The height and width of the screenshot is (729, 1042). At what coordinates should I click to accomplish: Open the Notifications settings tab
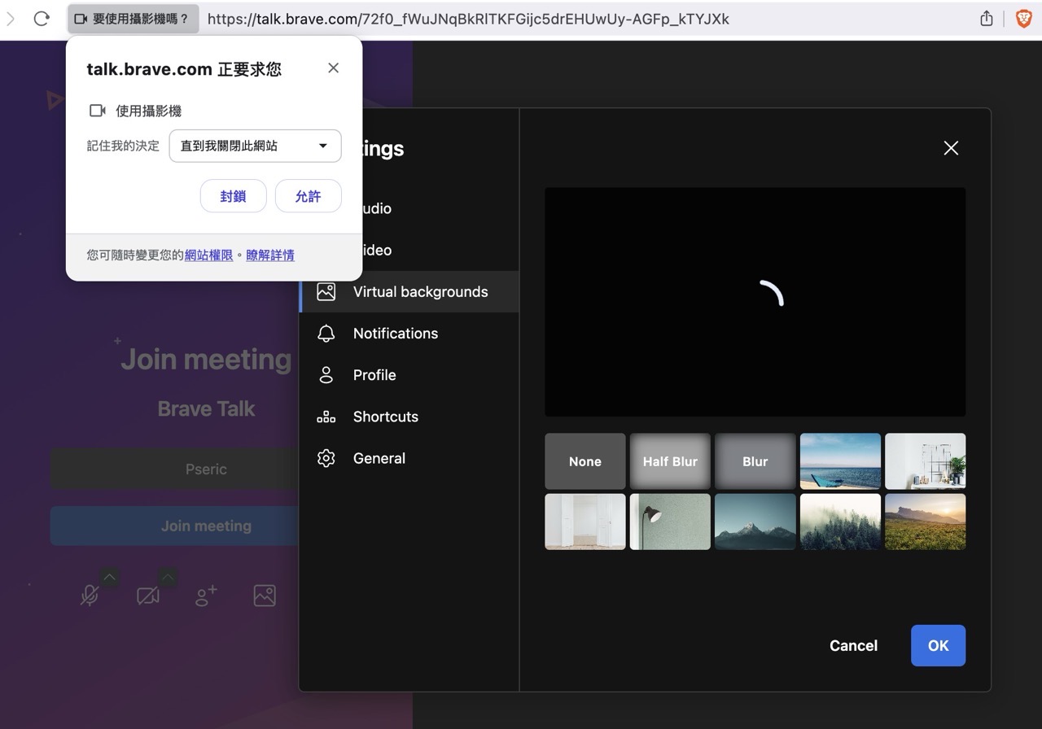pyautogui.click(x=409, y=334)
